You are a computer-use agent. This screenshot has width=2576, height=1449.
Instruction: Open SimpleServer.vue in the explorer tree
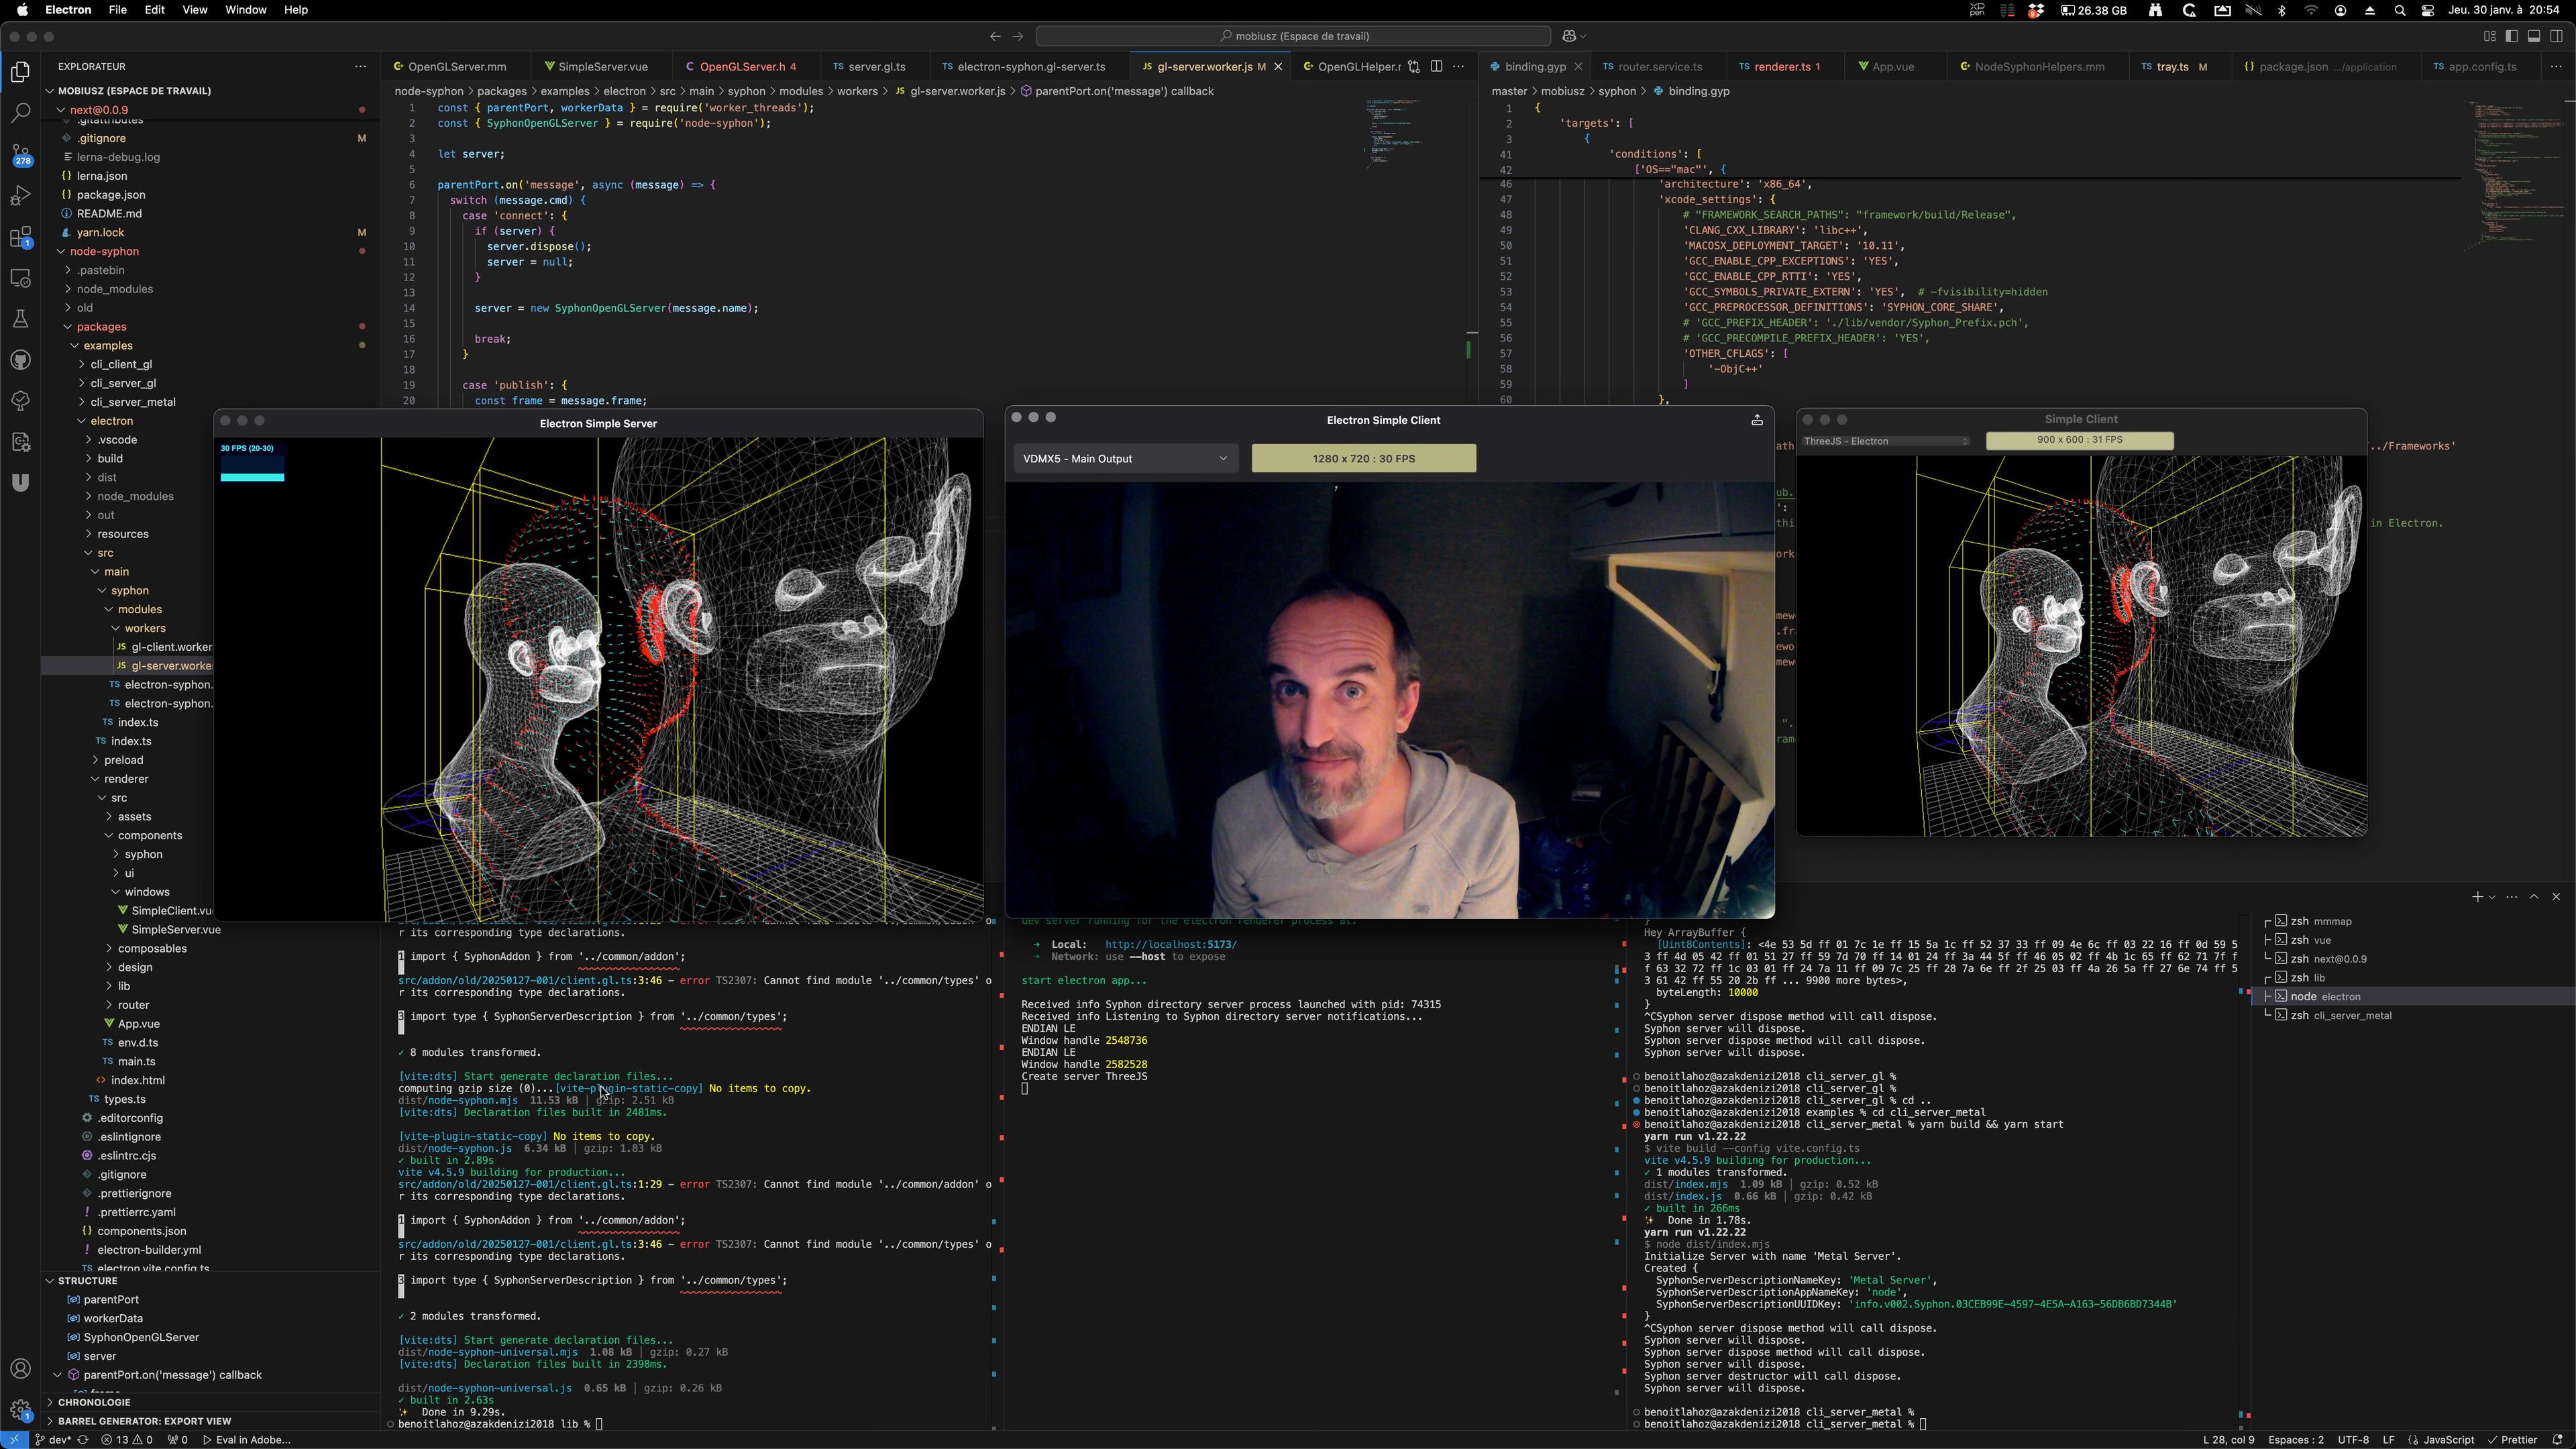(175, 930)
